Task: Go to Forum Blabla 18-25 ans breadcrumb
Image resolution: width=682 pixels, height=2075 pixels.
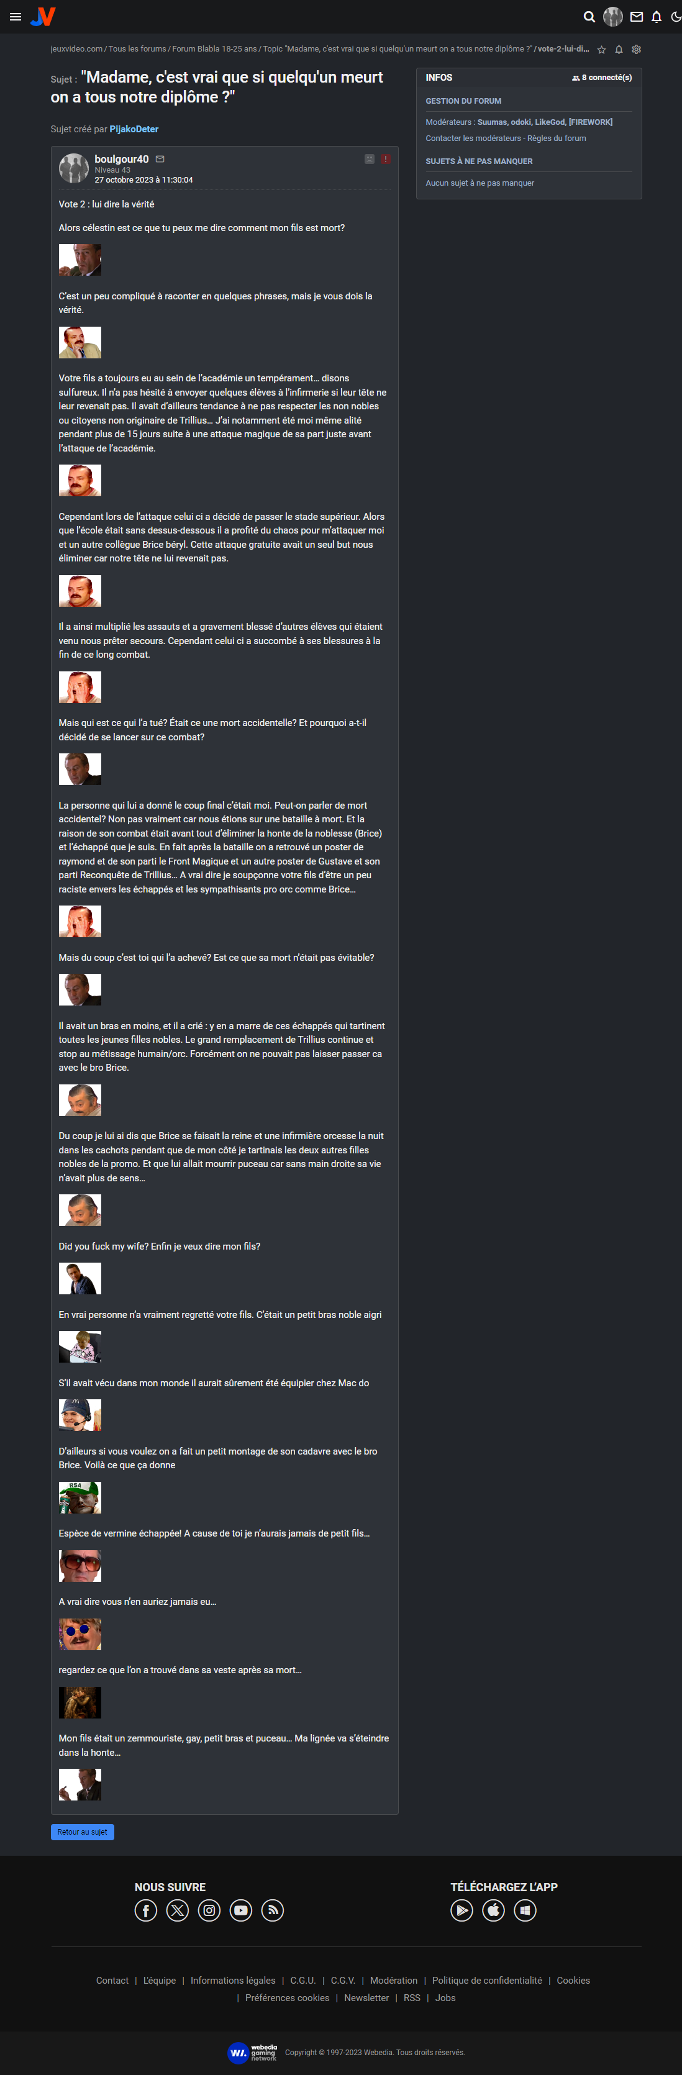Action: (214, 49)
